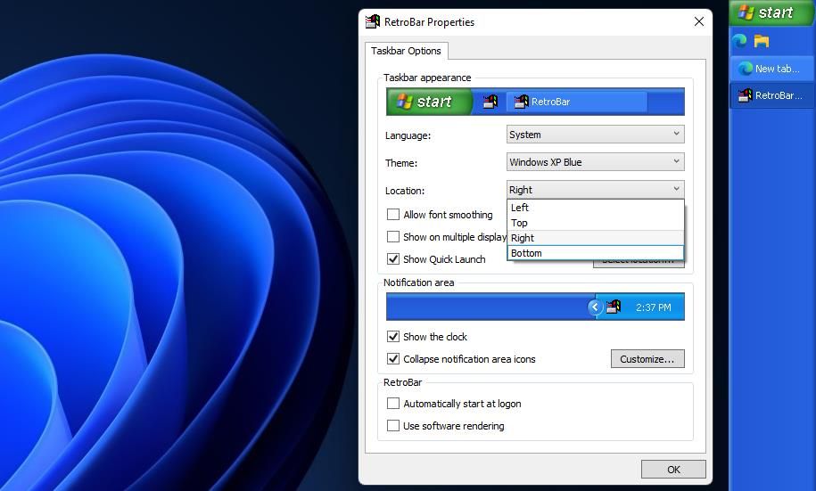Enable Automatically start at logon
Screen dimensions: 816x491
pos(393,404)
